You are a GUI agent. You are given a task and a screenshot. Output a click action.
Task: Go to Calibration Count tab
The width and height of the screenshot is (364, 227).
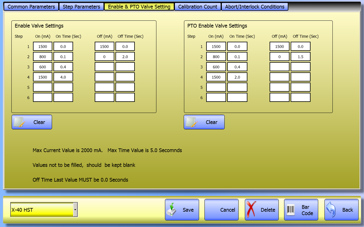tap(198, 7)
